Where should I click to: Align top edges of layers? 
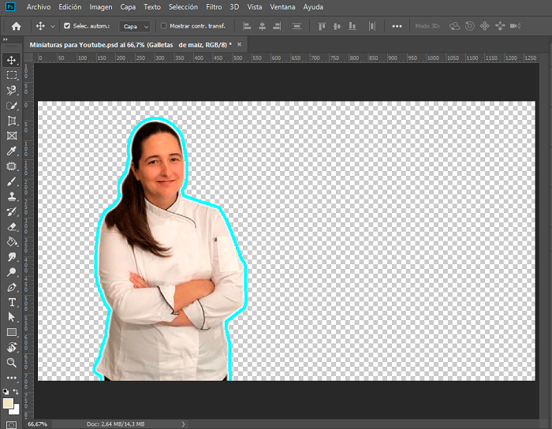tap(322, 26)
